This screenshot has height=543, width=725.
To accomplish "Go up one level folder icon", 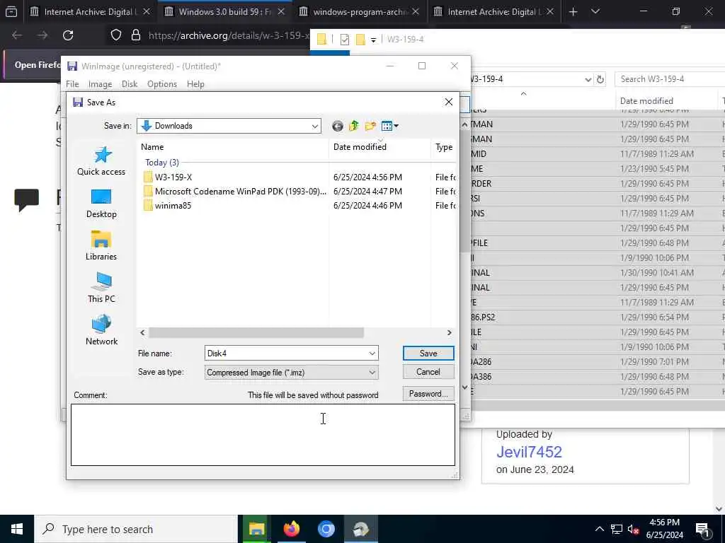I will [354, 126].
